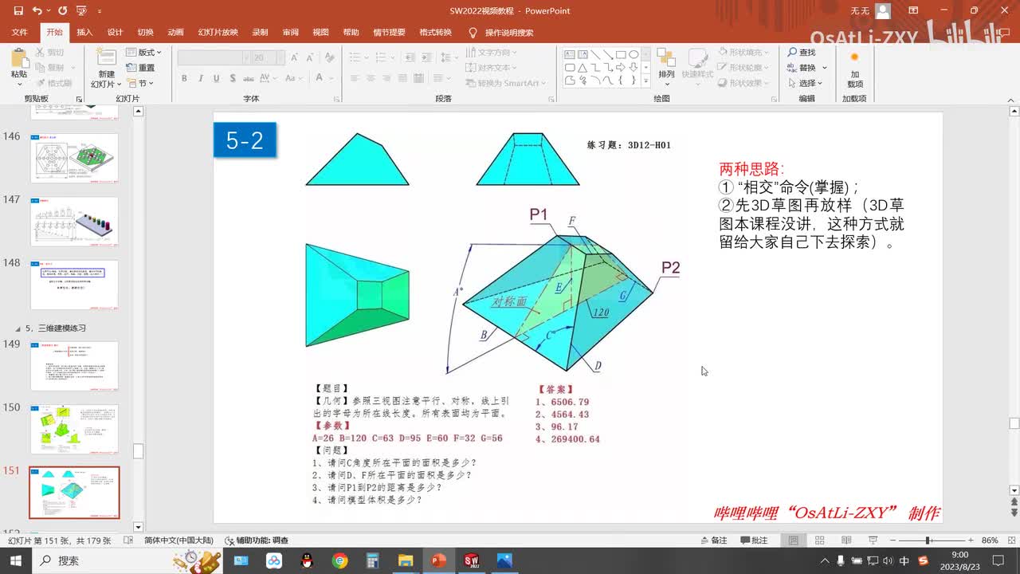Toggle Italic formatting (I)
Screen dimensions: 1020x574
[200, 78]
